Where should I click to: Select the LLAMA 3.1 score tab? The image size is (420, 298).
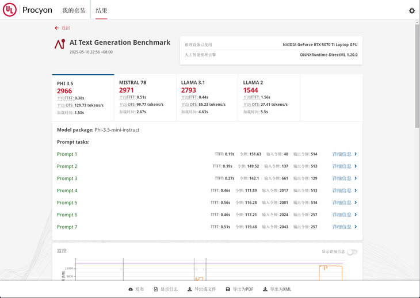207,98
